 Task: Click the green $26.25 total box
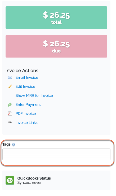[x=56, y=18]
